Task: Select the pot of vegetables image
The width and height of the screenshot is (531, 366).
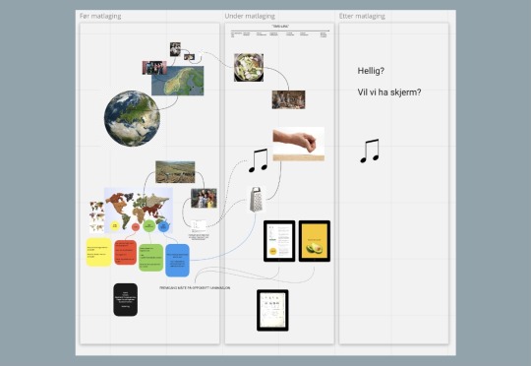Action: [x=249, y=68]
